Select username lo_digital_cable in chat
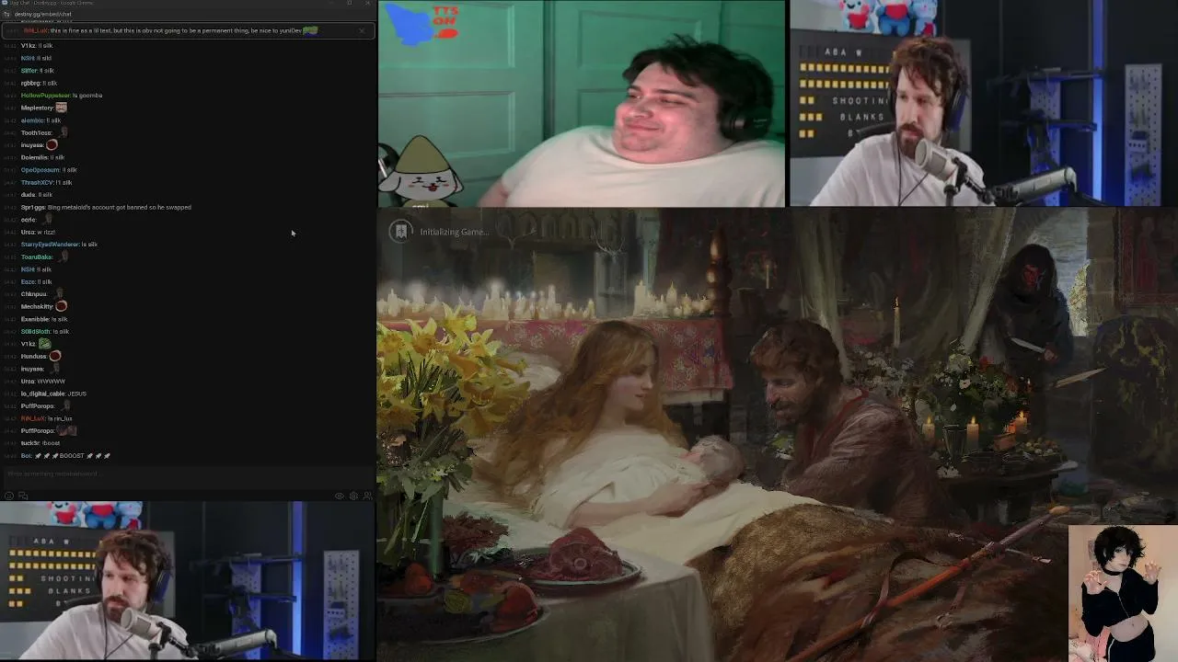Image resolution: width=1178 pixels, height=662 pixels. (x=42, y=394)
